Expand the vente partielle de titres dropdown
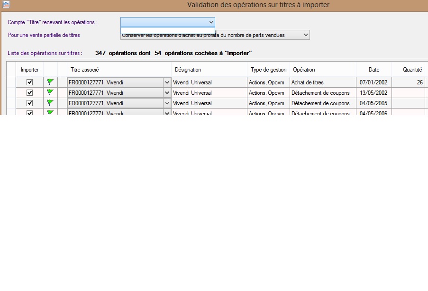The image size is (428, 291). pyautogui.click(x=306, y=35)
